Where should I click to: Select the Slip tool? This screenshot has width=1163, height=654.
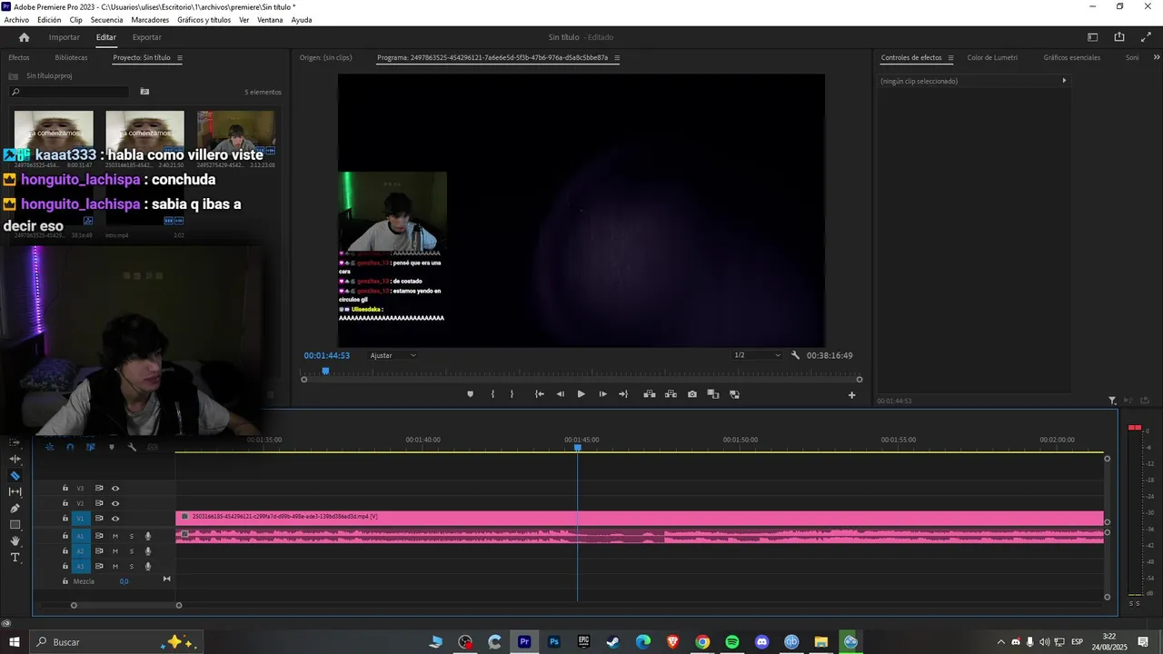tap(15, 491)
